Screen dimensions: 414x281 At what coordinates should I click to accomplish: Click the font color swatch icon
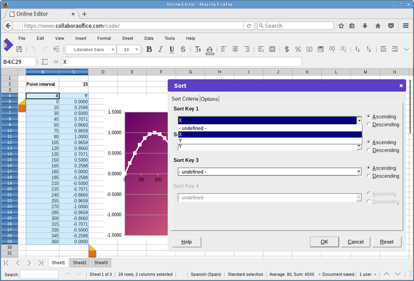click(x=198, y=49)
